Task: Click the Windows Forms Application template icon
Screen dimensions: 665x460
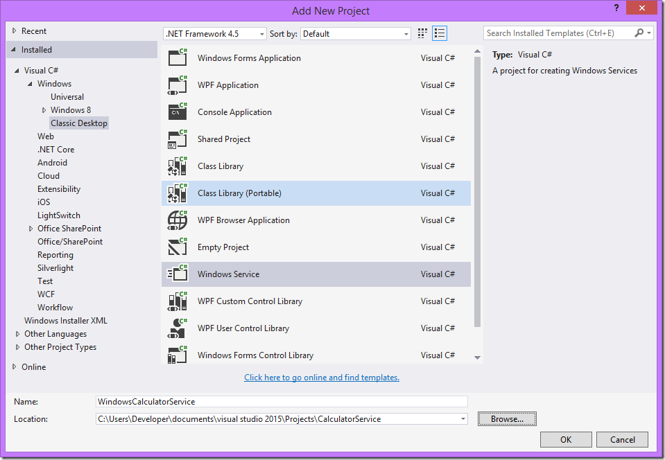Action: pyautogui.click(x=178, y=58)
